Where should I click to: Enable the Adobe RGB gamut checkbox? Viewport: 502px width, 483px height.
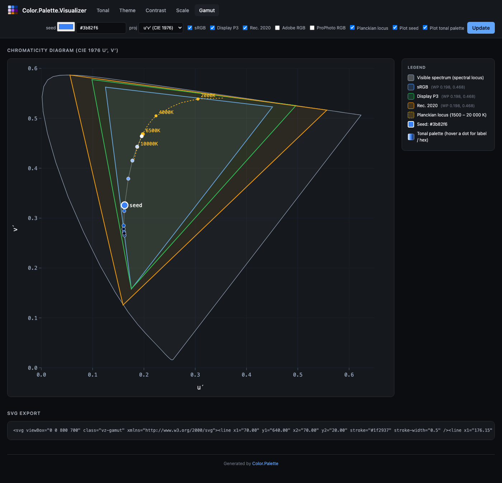[278, 28]
